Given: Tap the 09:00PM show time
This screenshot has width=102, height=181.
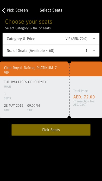Looking at the screenshot, I should pyautogui.click(x=34, y=106).
